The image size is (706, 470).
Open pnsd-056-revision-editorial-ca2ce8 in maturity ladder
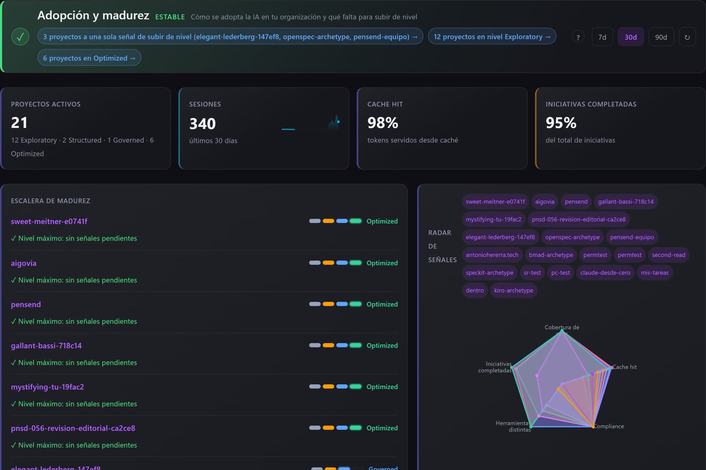point(73,428)
